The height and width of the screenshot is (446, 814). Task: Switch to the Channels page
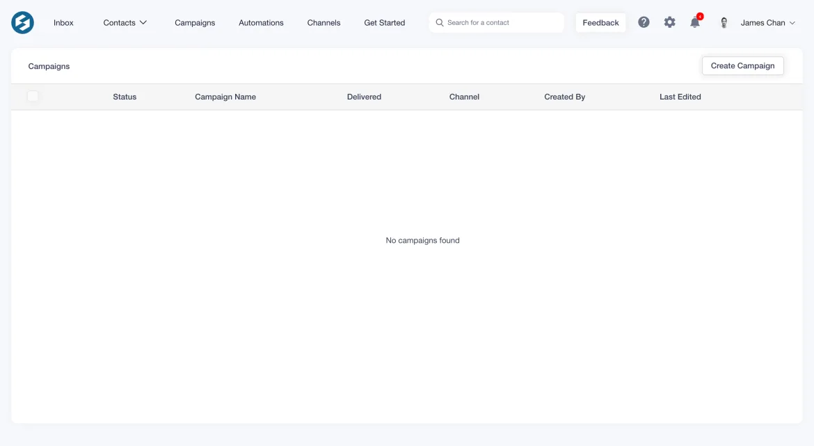pos(324,22)
